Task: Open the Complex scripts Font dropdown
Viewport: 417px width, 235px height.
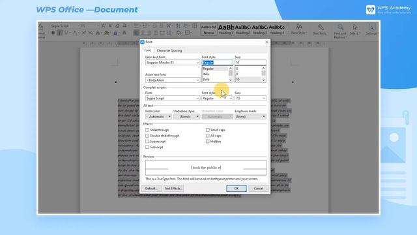Action: click(197, 99)
